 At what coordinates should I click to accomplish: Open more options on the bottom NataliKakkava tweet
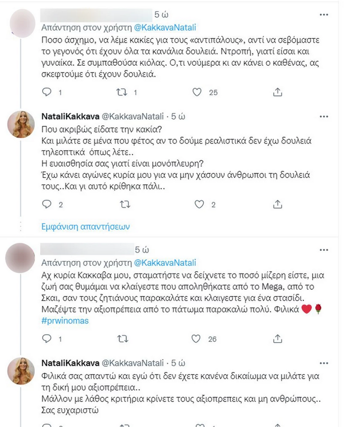[x=324, y=363]
